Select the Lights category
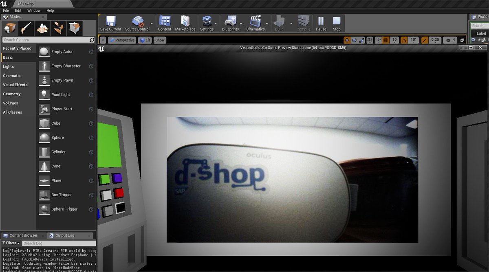The width and height of the screenshot is (489, 272). coord(18,66)
